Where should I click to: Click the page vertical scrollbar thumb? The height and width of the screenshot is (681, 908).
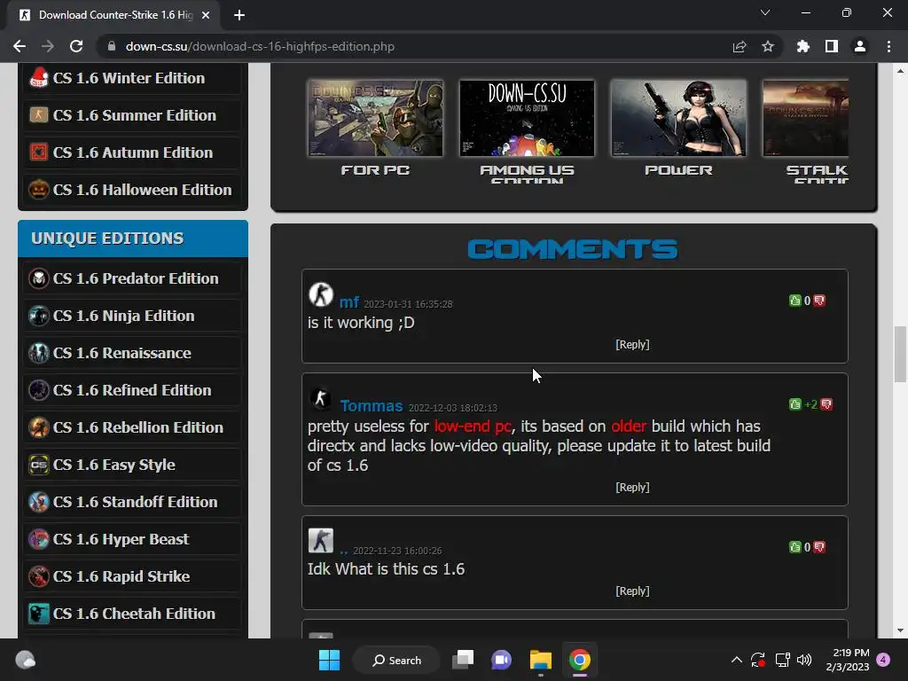(900, 355)
